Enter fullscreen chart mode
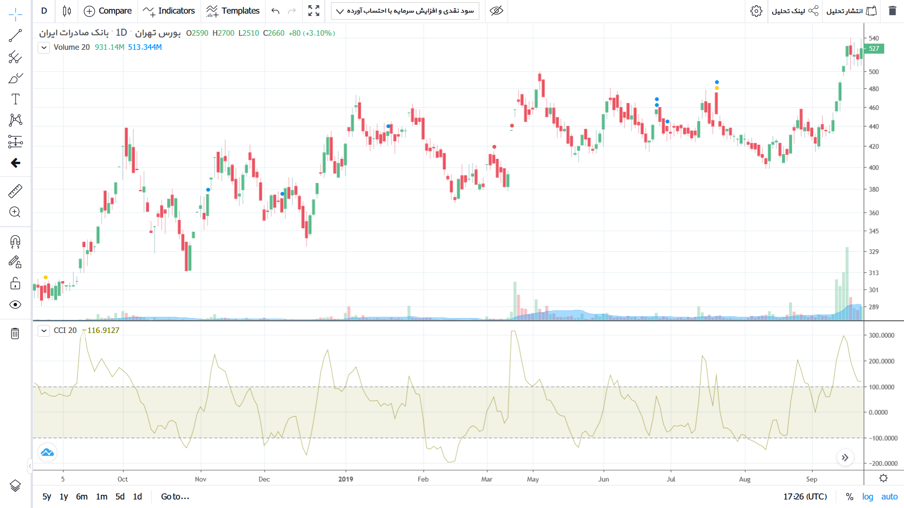The width and height of the screenshot is (904, 508). 314,11
